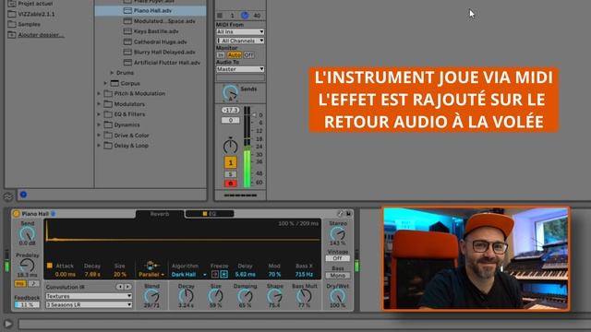Click the routing diagram icon above Parallel

pos(151,265)
